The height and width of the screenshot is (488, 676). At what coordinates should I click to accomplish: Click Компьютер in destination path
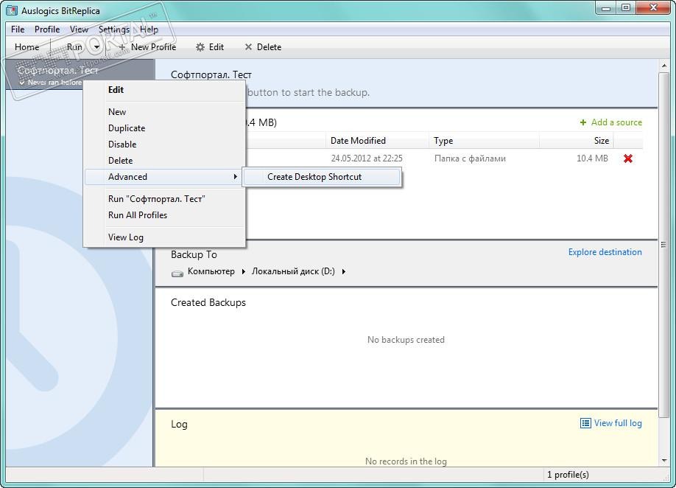pyautogui.click(x=211, y=271)
